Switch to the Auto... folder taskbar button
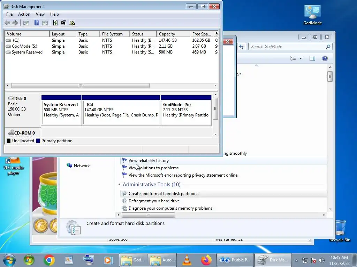 click(162, 260)
